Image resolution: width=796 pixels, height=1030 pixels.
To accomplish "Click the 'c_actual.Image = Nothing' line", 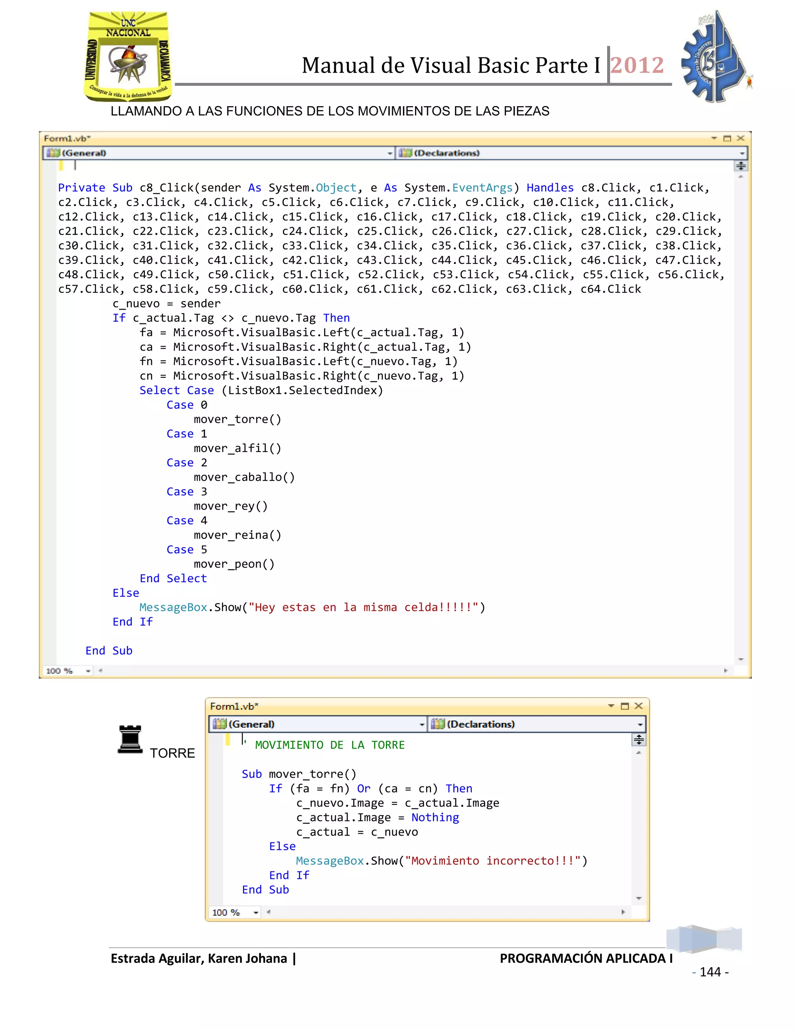I will [378, 818].
